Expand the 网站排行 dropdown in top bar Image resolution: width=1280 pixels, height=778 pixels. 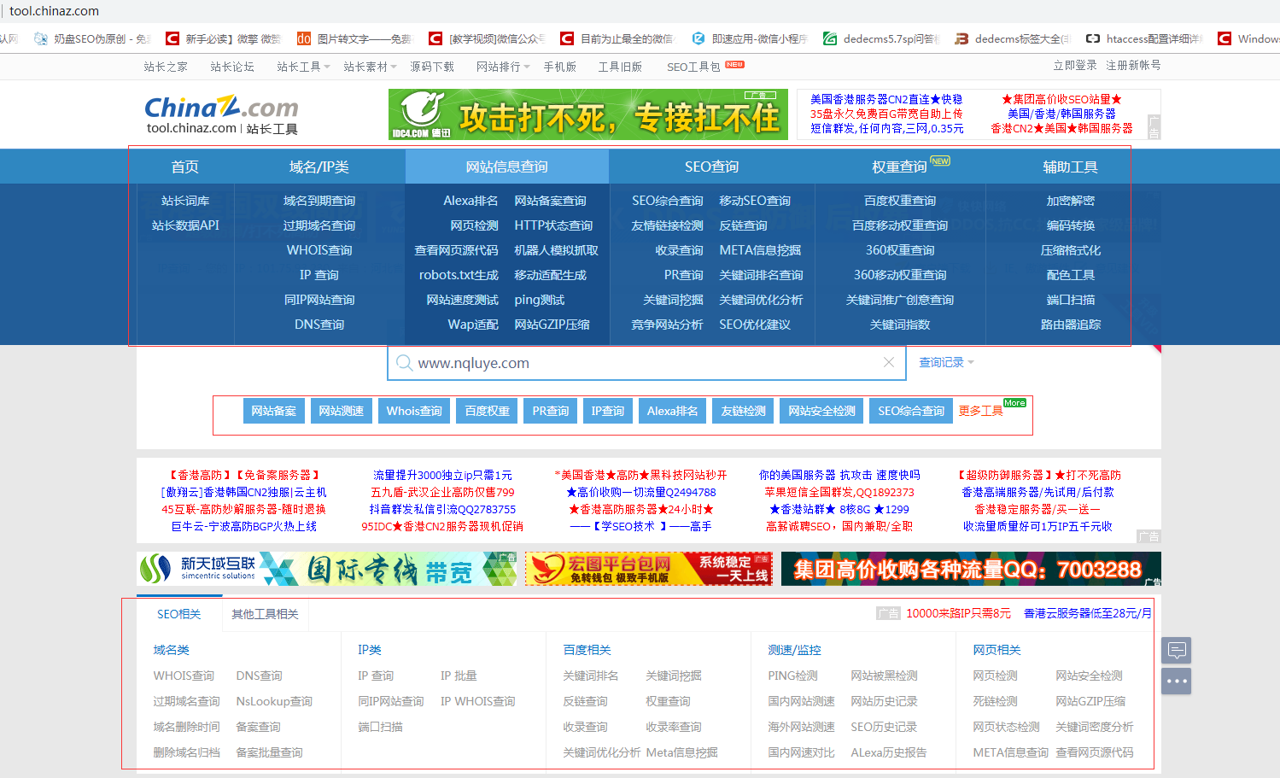click(x=503, y=67)
